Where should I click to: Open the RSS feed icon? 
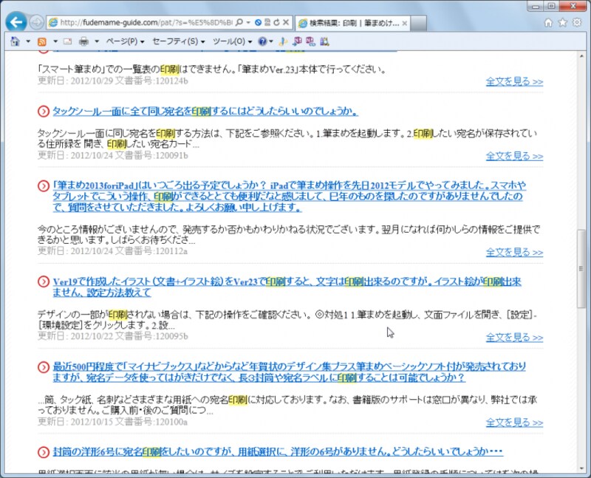42,41
